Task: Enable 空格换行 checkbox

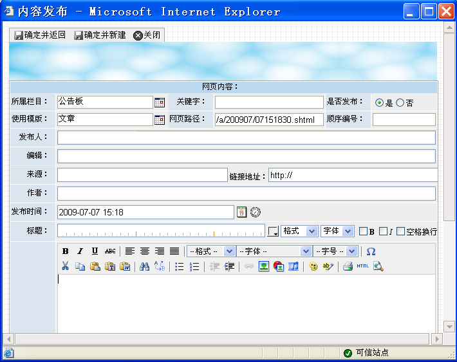Action: point(401,231)
